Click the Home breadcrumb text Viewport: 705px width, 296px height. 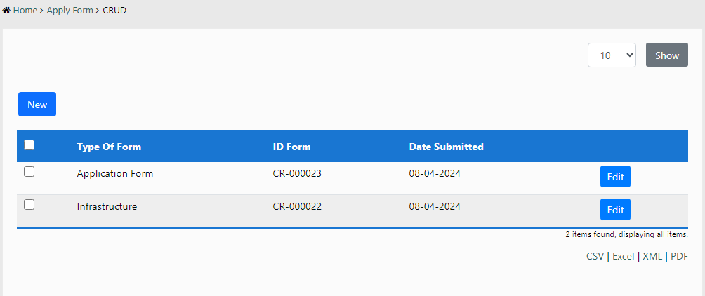pyautogui.click(x=25, y=11)
